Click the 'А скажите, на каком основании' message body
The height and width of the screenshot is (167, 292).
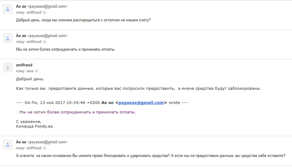tap(151, 156)
